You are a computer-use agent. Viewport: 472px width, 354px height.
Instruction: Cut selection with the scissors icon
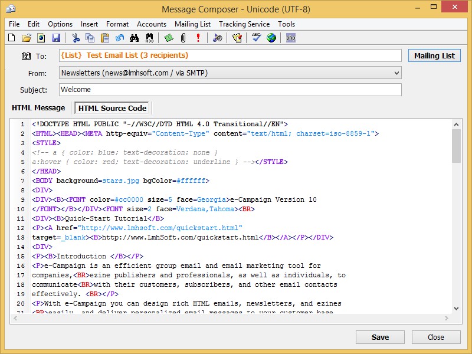(76, 38)
